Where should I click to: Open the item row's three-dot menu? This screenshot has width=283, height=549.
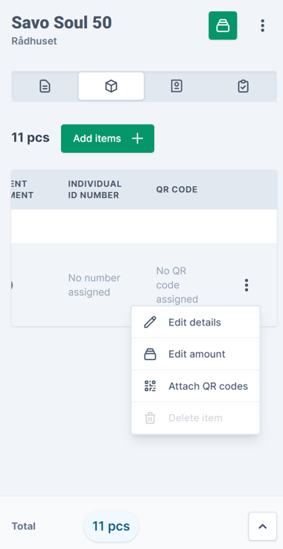coord(247,285)
